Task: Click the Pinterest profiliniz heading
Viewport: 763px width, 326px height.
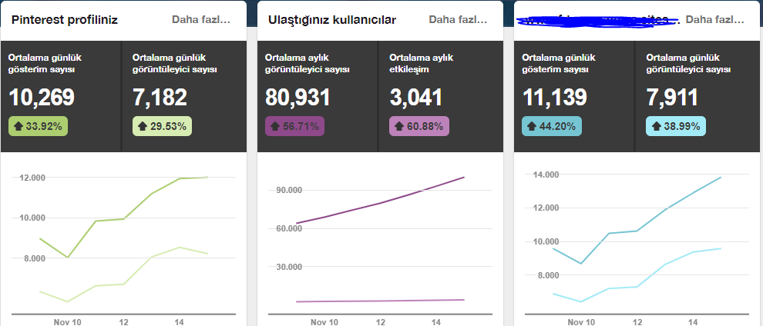Action: pyautogui.click(x=65, y=20)
